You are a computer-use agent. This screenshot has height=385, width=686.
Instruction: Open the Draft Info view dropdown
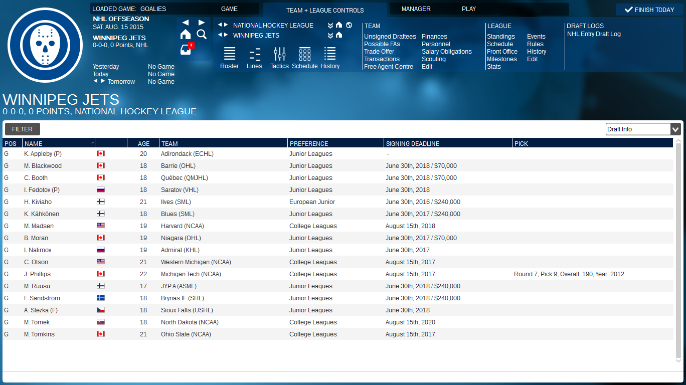[643, 129]
